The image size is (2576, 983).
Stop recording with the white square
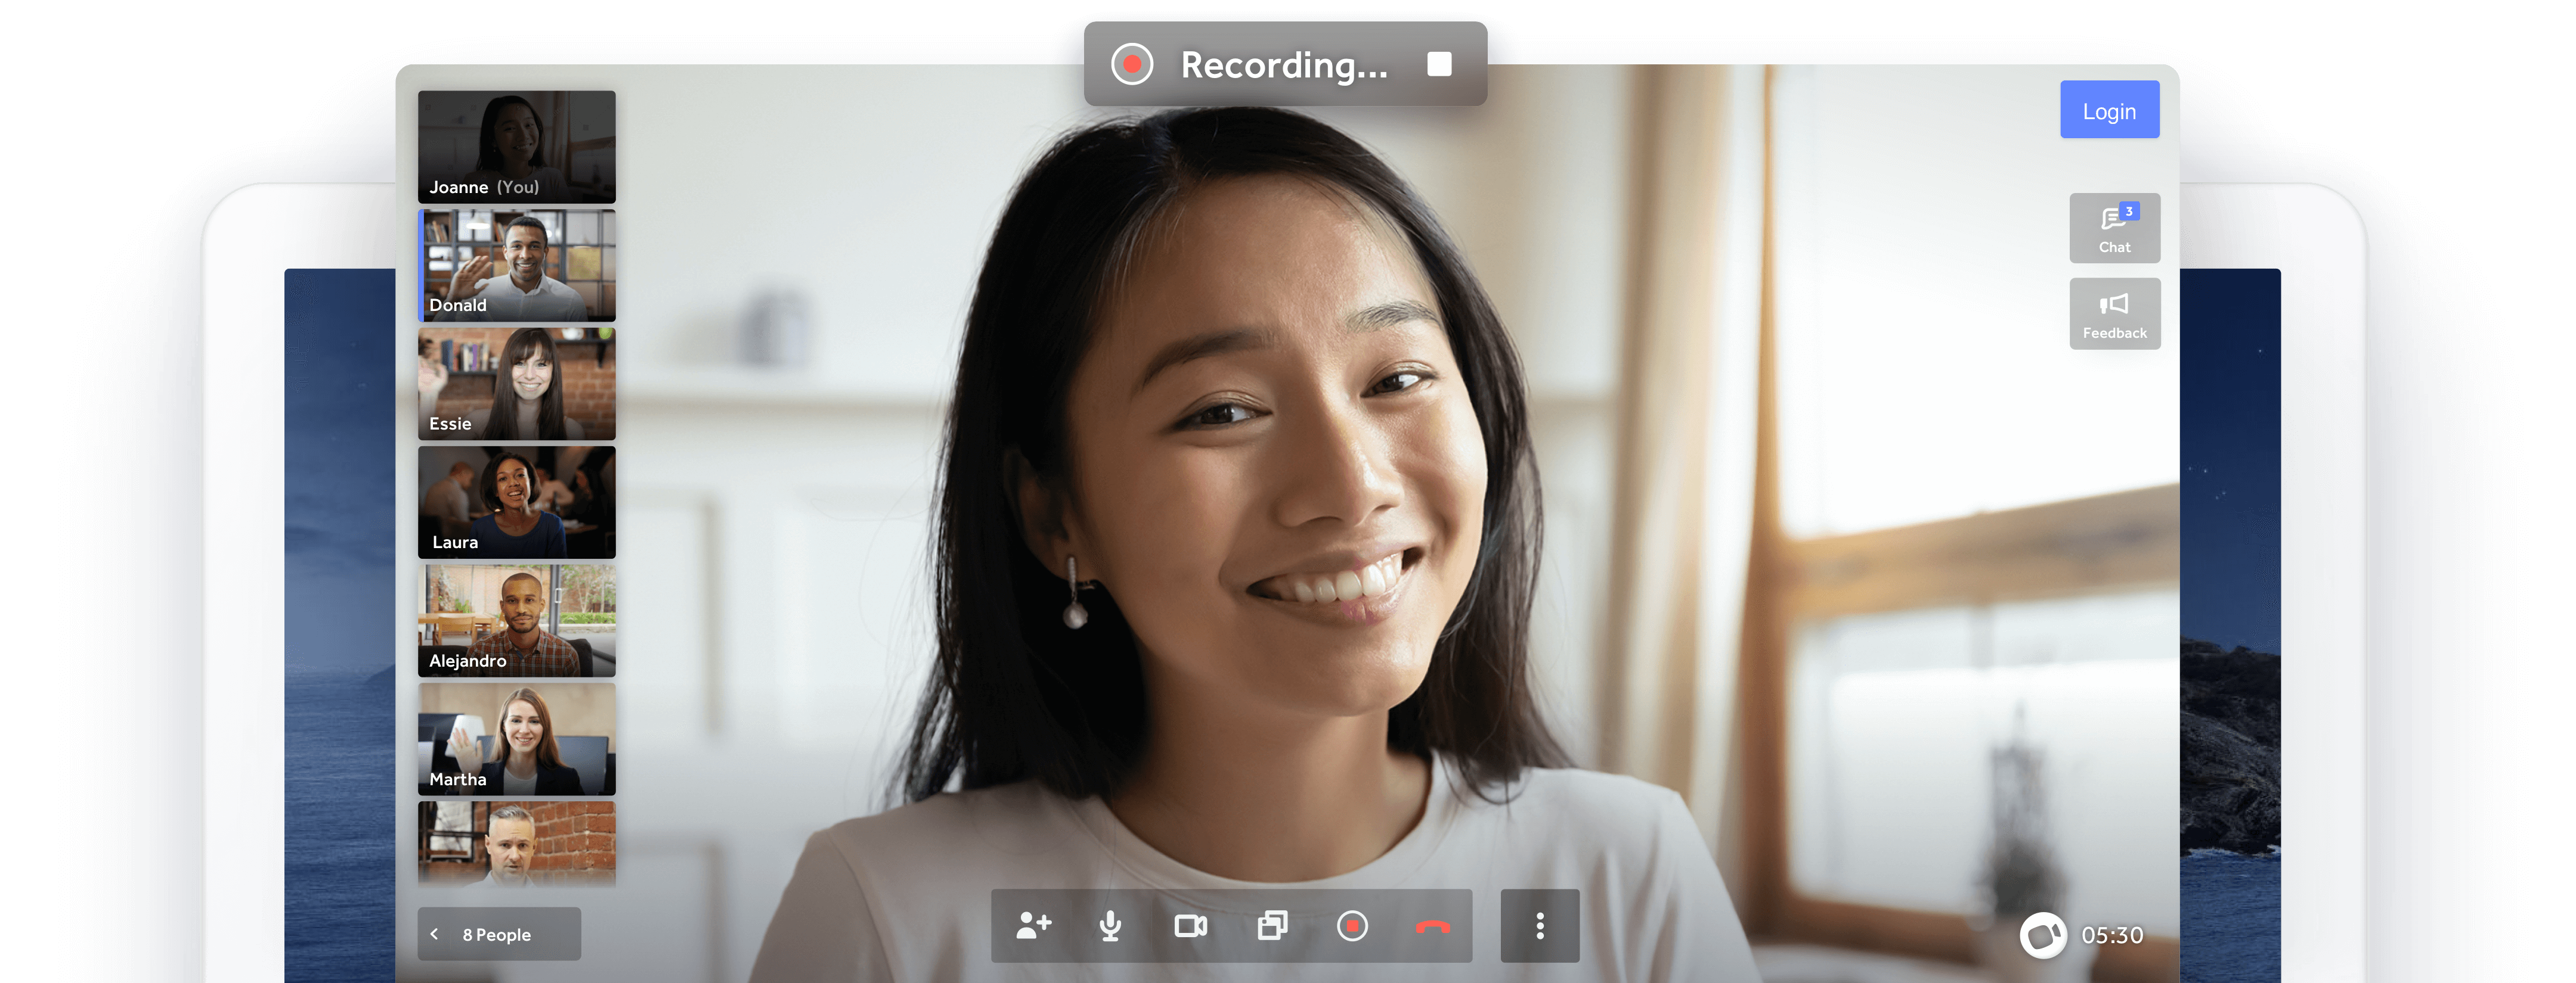coord(1439,65)
